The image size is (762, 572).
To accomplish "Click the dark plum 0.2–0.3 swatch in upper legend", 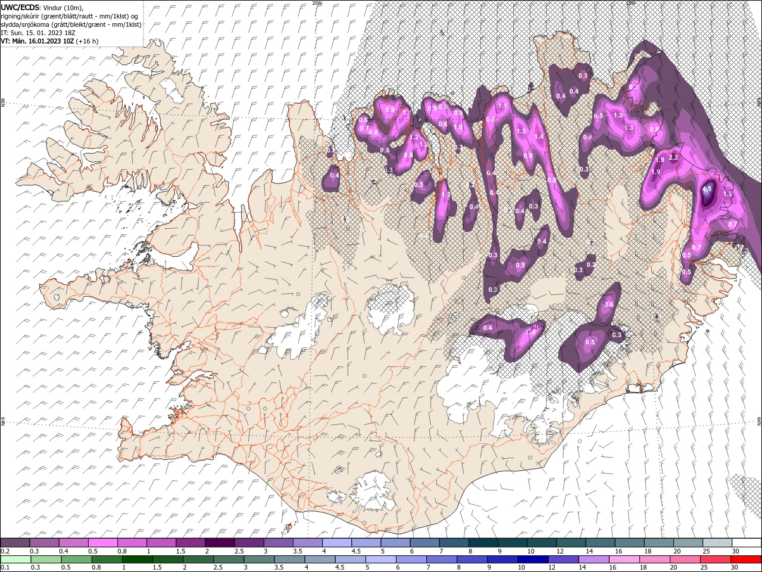I will coord(15,543).
